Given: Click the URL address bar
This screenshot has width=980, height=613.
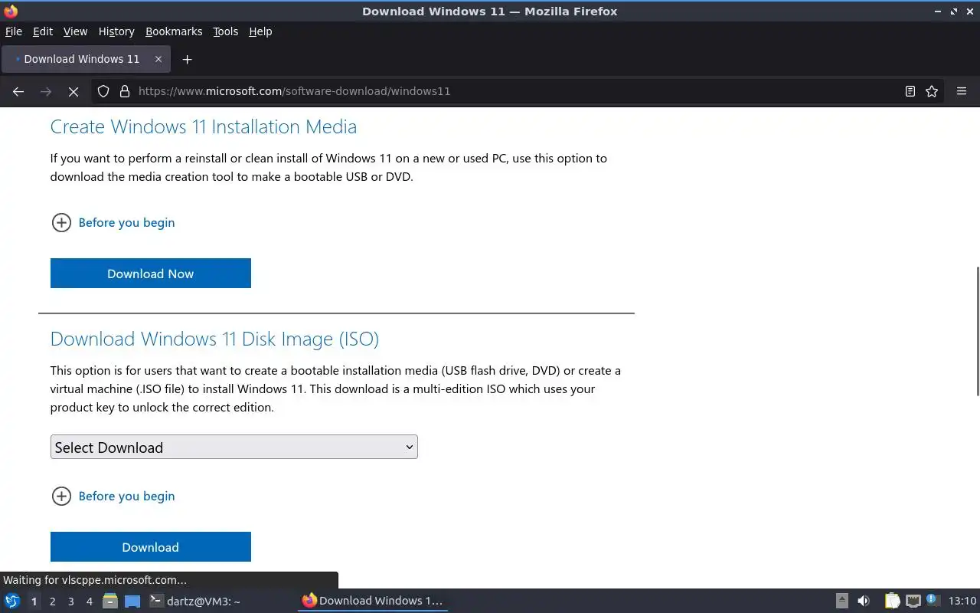Looking at the screenshot, I should click(x=517, y=91).
